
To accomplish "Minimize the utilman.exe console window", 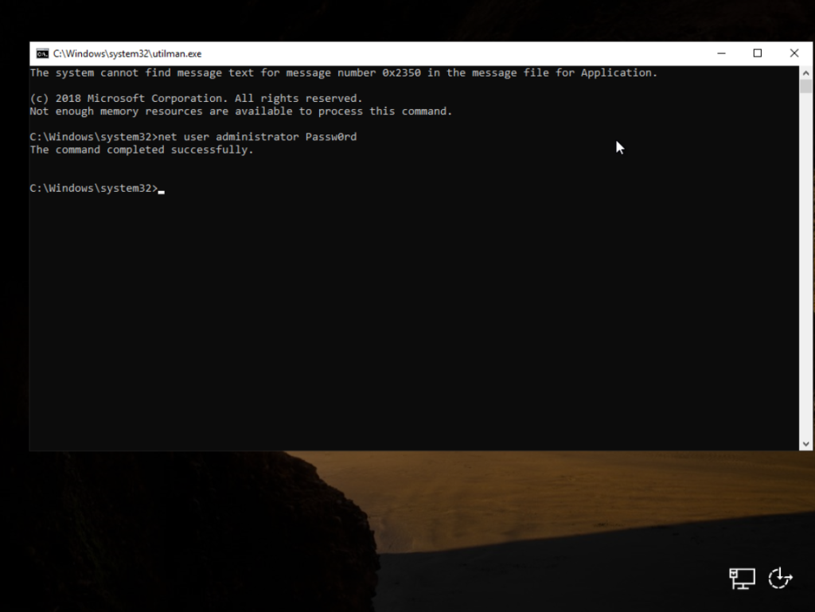I will click(721, 53).
